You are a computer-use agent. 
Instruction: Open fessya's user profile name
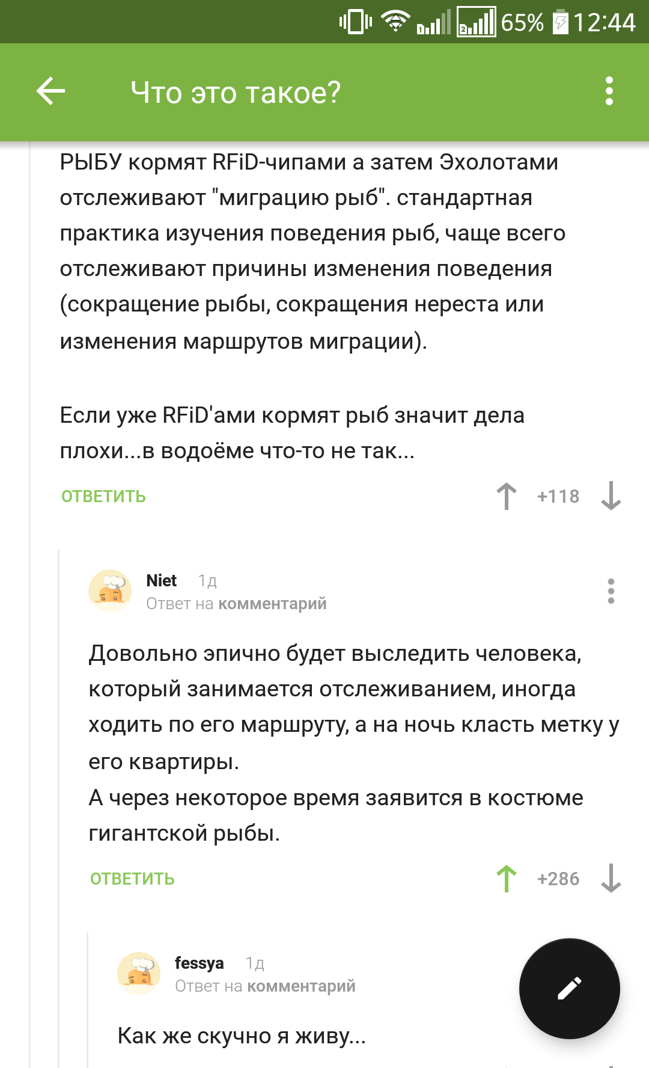click(x=199, y=963)
